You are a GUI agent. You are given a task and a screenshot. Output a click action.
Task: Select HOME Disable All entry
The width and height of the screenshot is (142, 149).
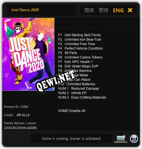(72, 111)
